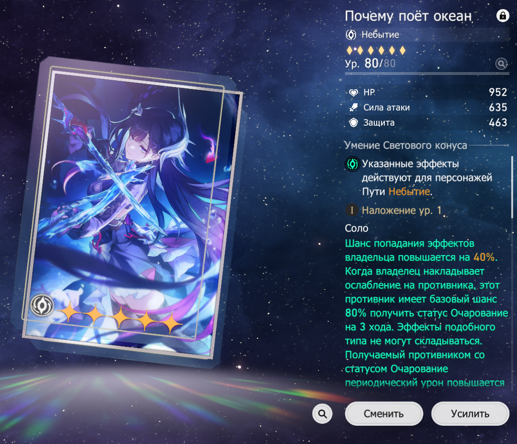517x444 pixels.
Task: Select the Небытие path label row
Action: (427, 35)
